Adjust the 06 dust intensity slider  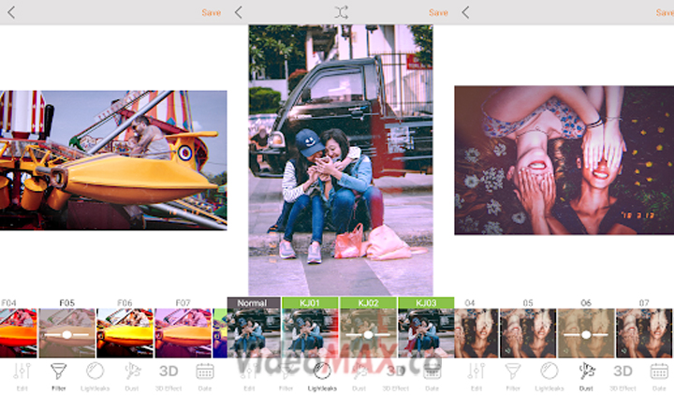coord(586,334)
